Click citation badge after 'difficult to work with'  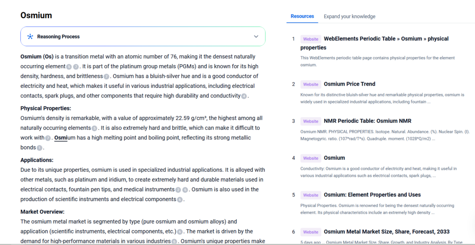click(x=48, y=138)
